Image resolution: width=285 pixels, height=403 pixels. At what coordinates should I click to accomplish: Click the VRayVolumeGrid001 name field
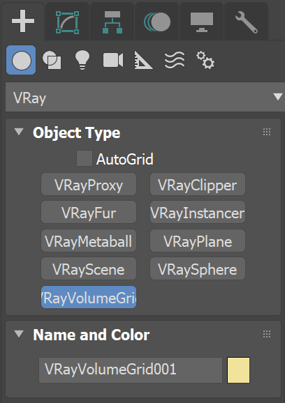click(x=131, y=370)
